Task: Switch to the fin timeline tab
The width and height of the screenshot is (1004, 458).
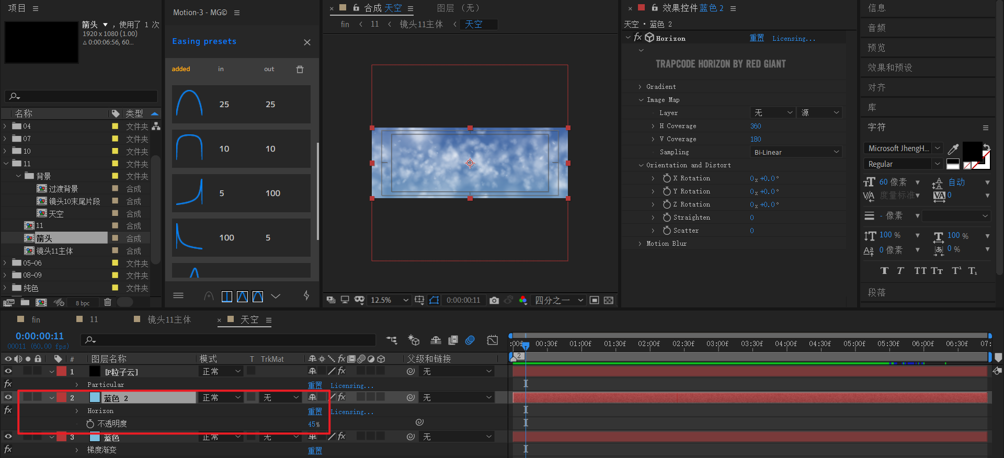Action: tap(36, 319)
